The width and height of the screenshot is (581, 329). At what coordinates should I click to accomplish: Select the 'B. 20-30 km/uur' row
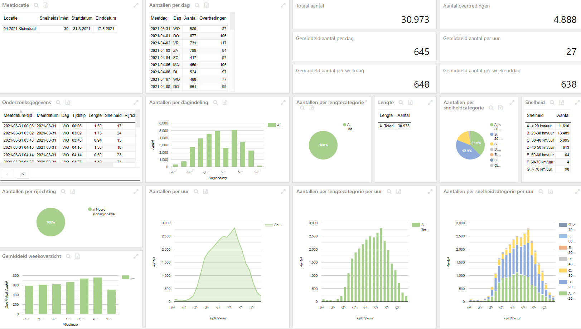548,133
